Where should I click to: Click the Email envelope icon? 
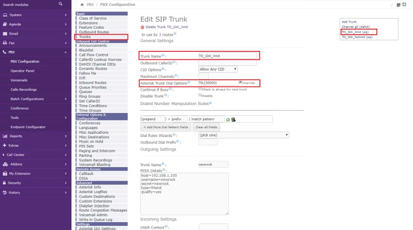pyautogui.click(x=5, y=34)
